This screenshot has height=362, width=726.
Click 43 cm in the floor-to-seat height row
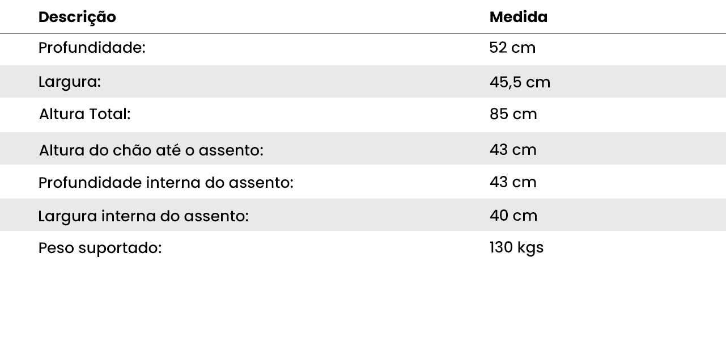(513, 150)
